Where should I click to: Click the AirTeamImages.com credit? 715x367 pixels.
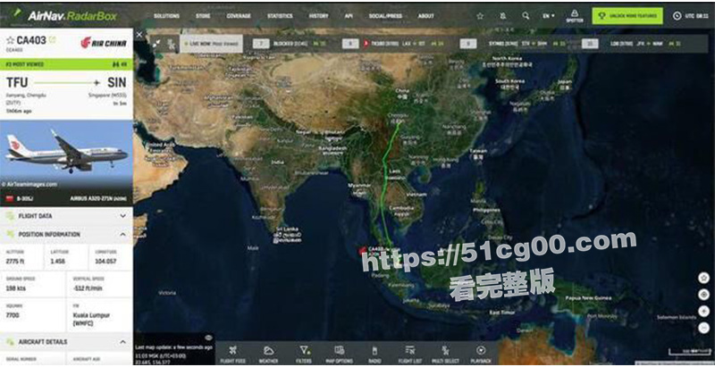pos(29,185)
